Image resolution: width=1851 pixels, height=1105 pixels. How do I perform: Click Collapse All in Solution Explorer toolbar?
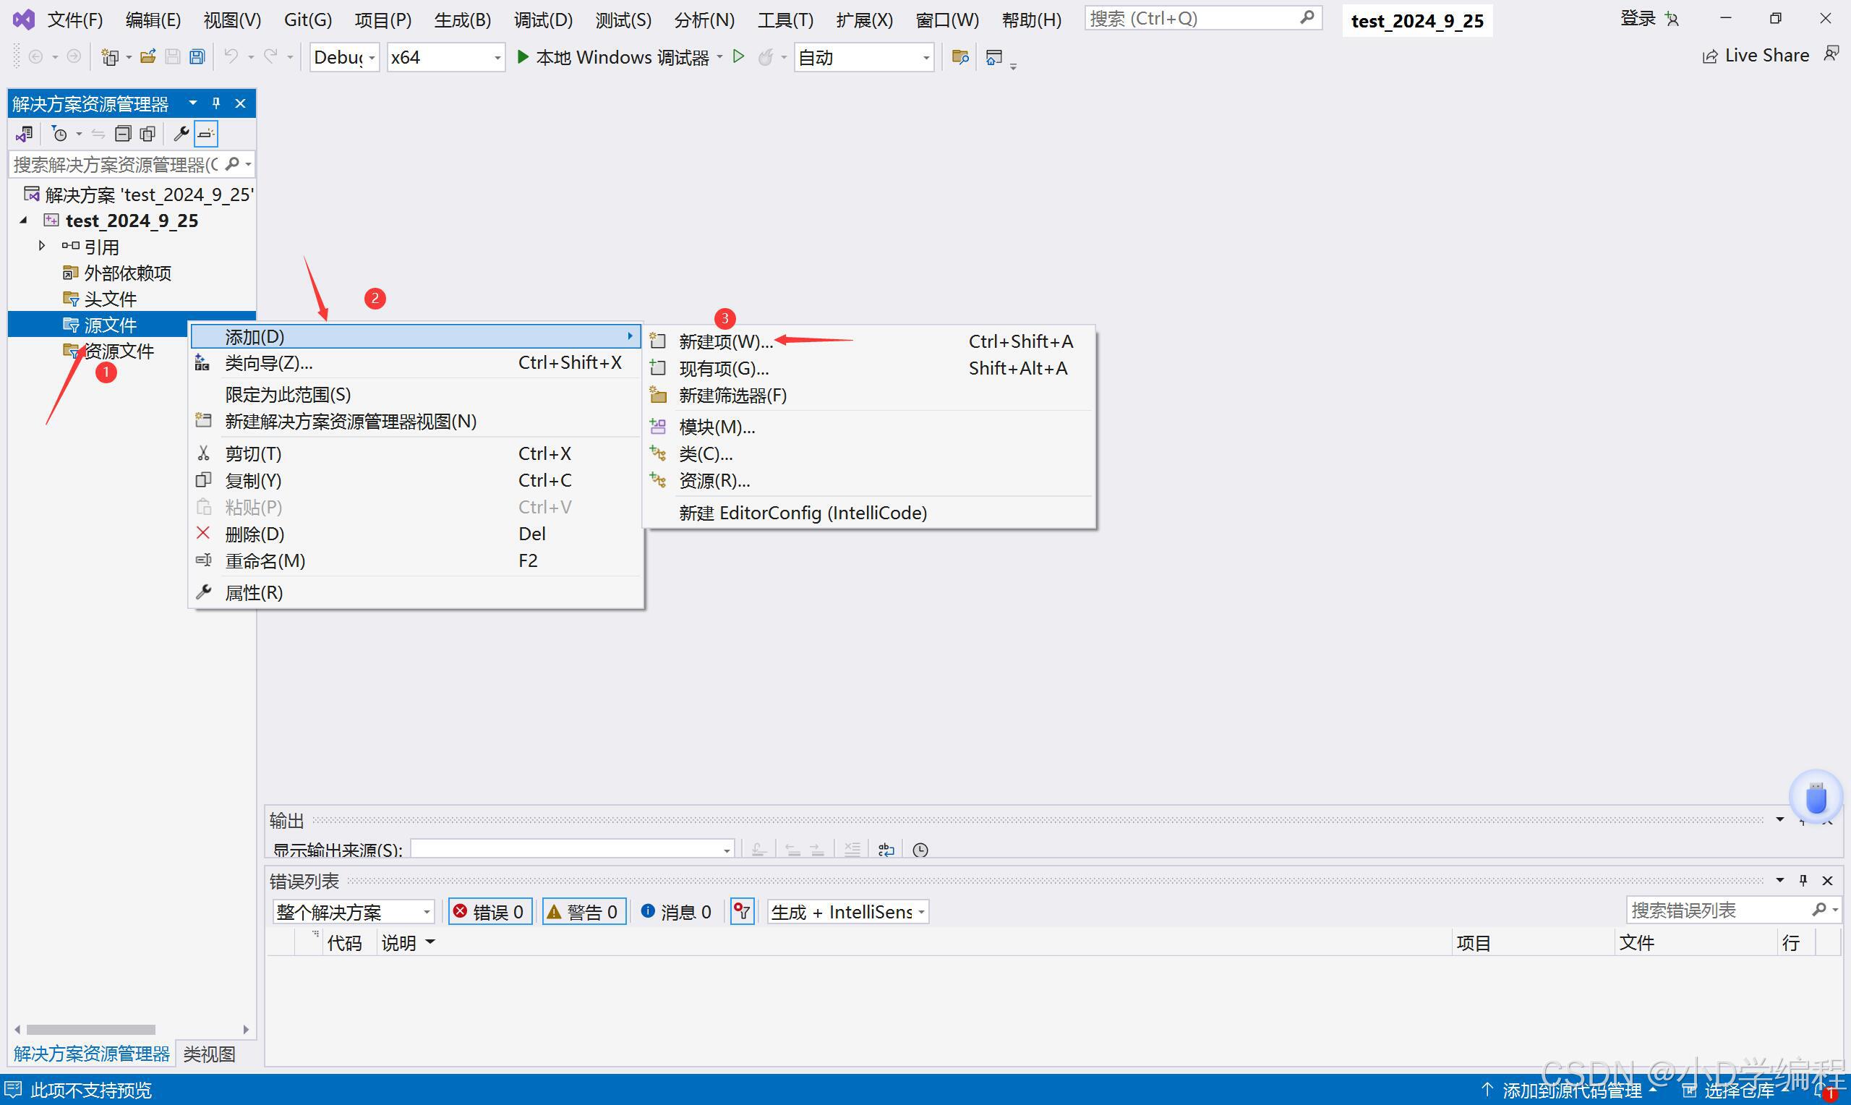(x=123, y=134)
